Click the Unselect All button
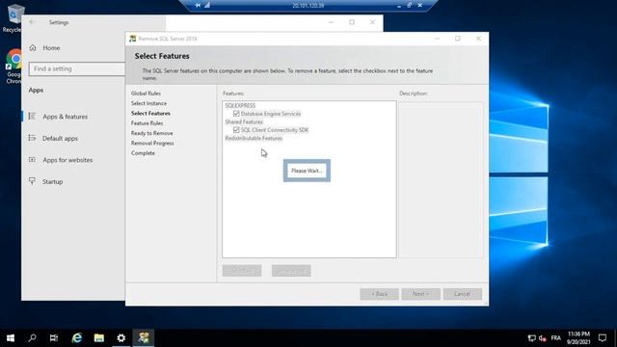 coord(291,271)
